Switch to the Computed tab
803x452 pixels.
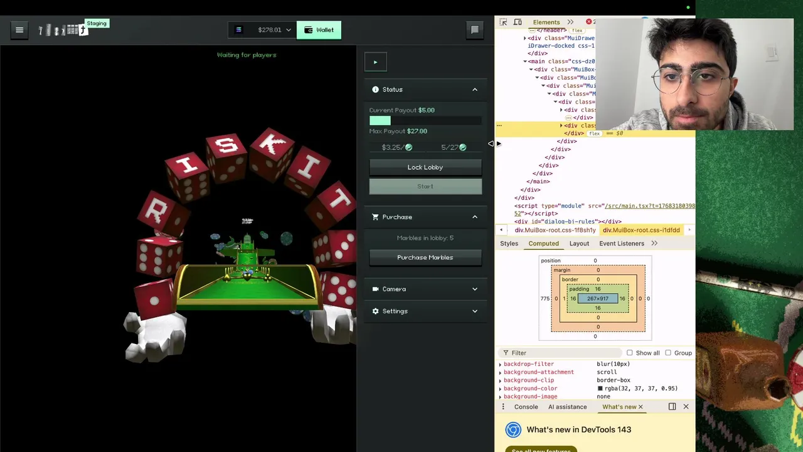click(x=543, y=244)
